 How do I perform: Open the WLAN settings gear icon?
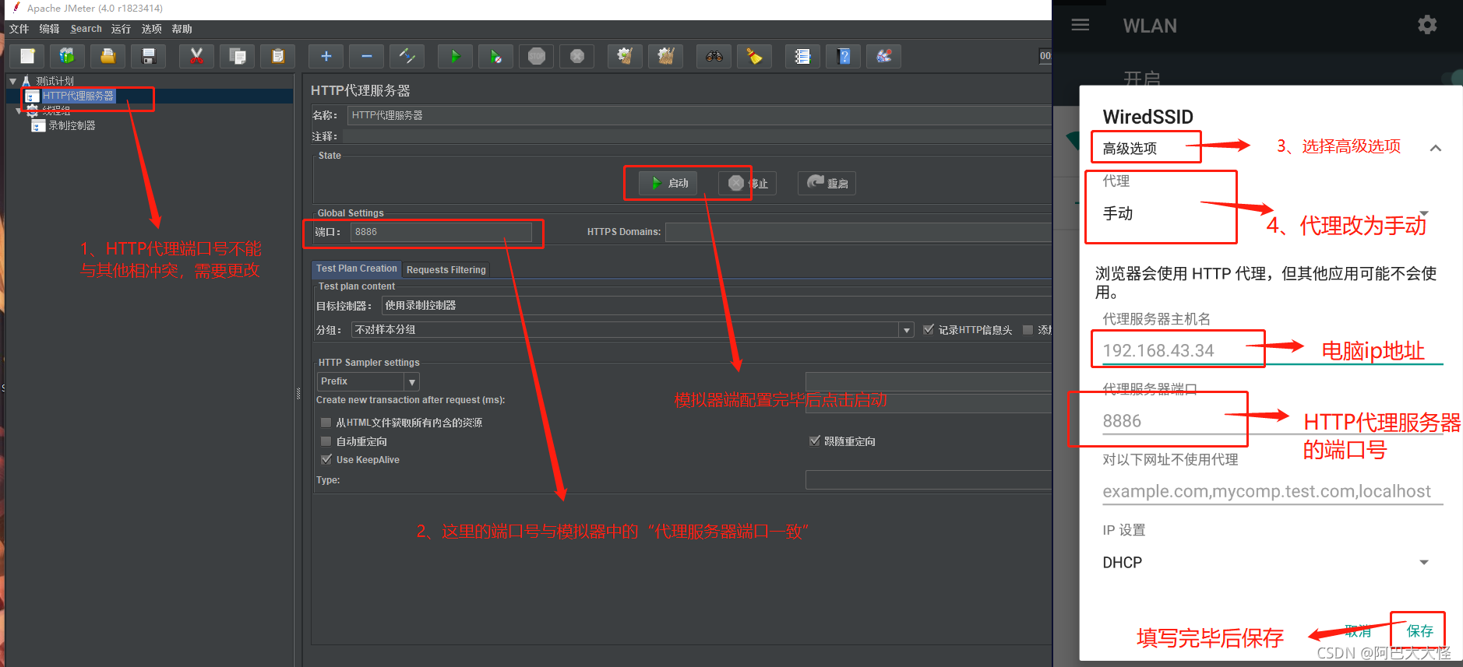1427,25
